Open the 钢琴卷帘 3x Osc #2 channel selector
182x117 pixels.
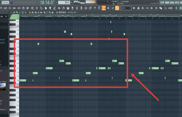click(67, 12)
